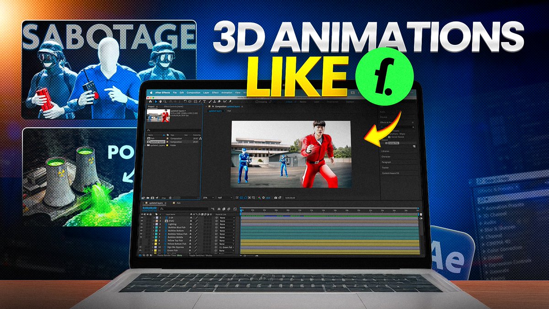Hide the Bubbles Blue Fish layer eye
549x309 pixels.
[142, 228]
